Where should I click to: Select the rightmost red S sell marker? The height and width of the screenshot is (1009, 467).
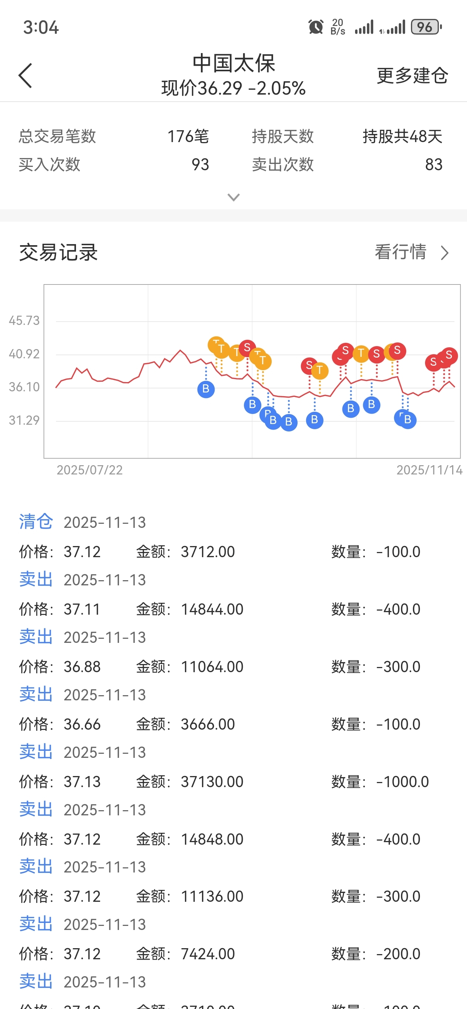click(x=449, y=355)
